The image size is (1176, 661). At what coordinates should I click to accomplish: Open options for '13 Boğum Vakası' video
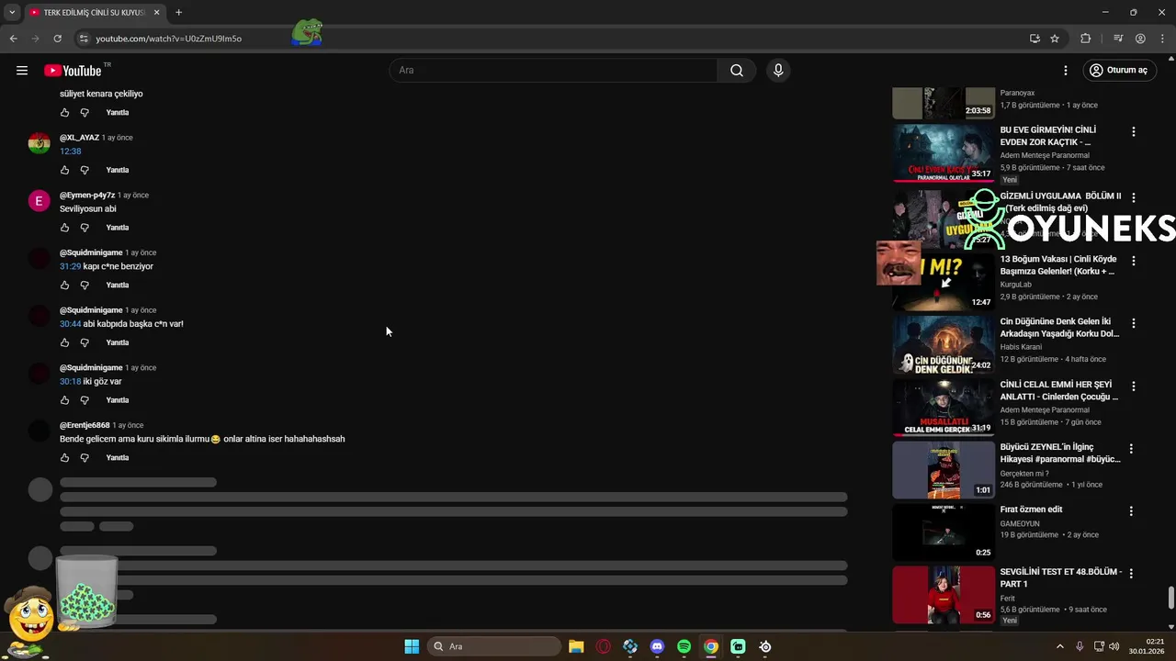(1133, 261)
